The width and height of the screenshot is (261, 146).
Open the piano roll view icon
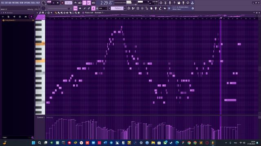[x=133, y=8]
